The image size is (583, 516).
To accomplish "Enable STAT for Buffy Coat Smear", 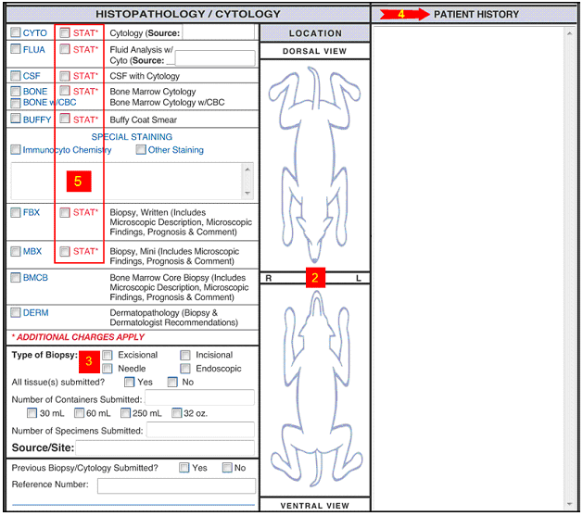I will click(x=65, y=119).
